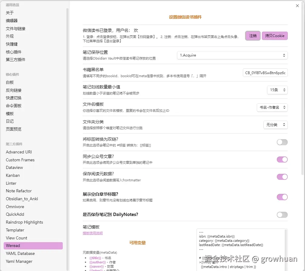Open the 关于 settings section

10,13
